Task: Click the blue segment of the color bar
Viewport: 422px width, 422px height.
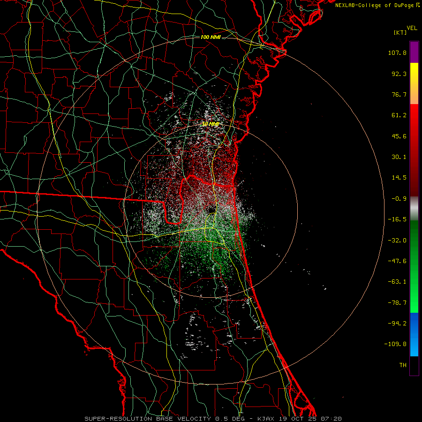Action: coord(414,334)
